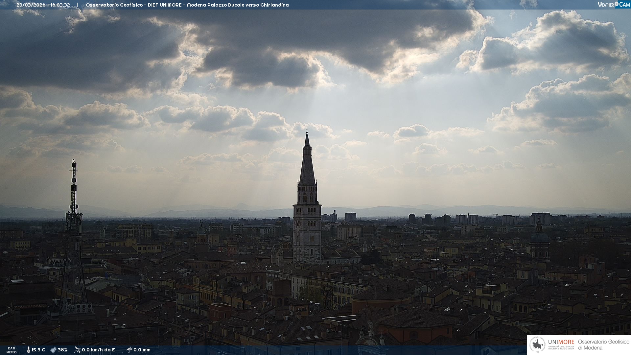The image size is (631, 355).
Task: Click the 16:03:32 time stamp
Action: click(60, 5)
